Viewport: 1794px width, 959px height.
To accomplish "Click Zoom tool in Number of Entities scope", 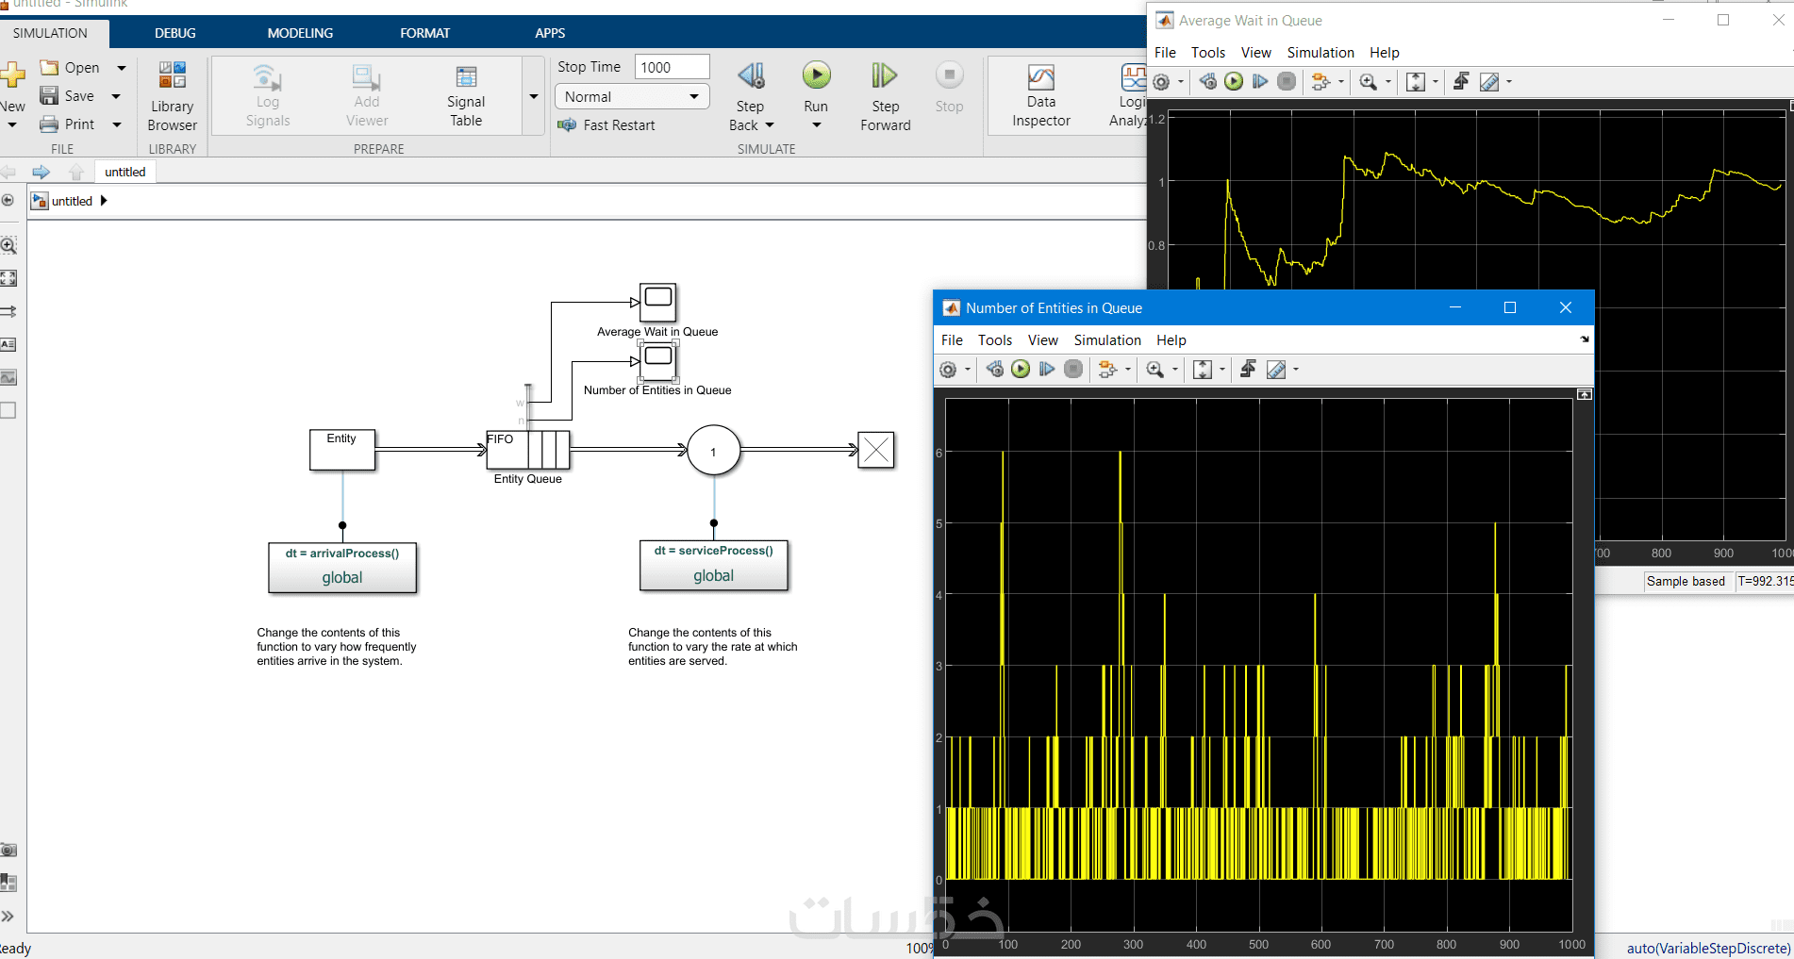I will 1155,370.
